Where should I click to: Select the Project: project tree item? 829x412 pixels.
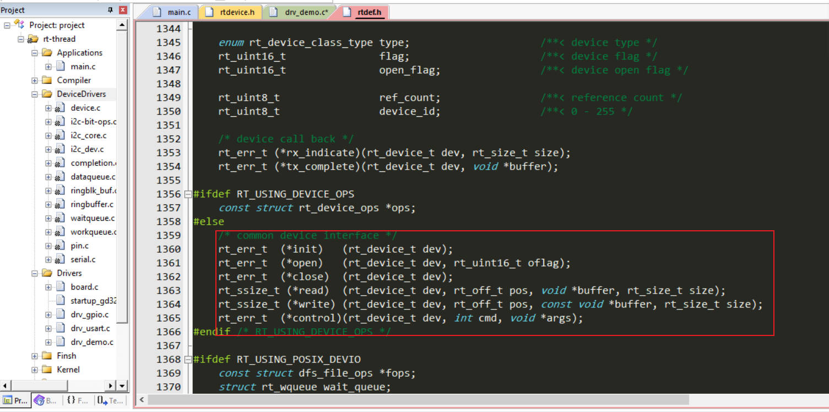tap(57, 25)
